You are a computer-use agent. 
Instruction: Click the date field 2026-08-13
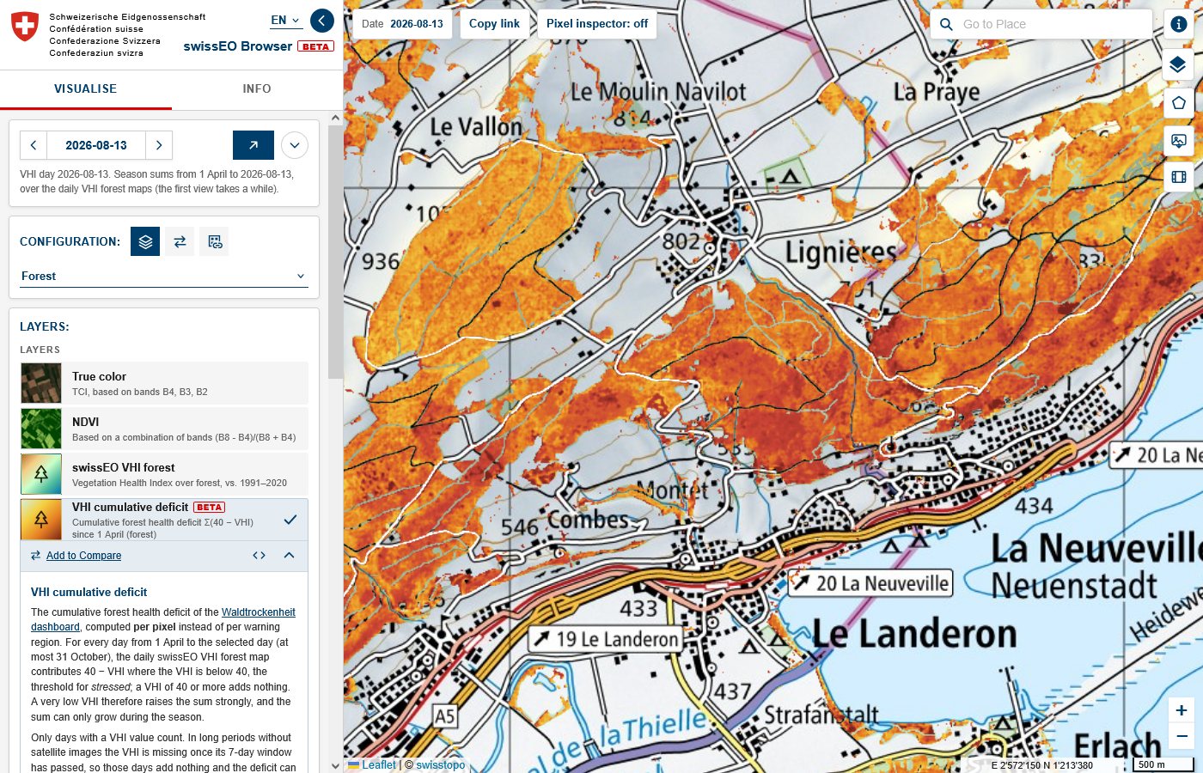pyautogui.click(x=96, y=145)
